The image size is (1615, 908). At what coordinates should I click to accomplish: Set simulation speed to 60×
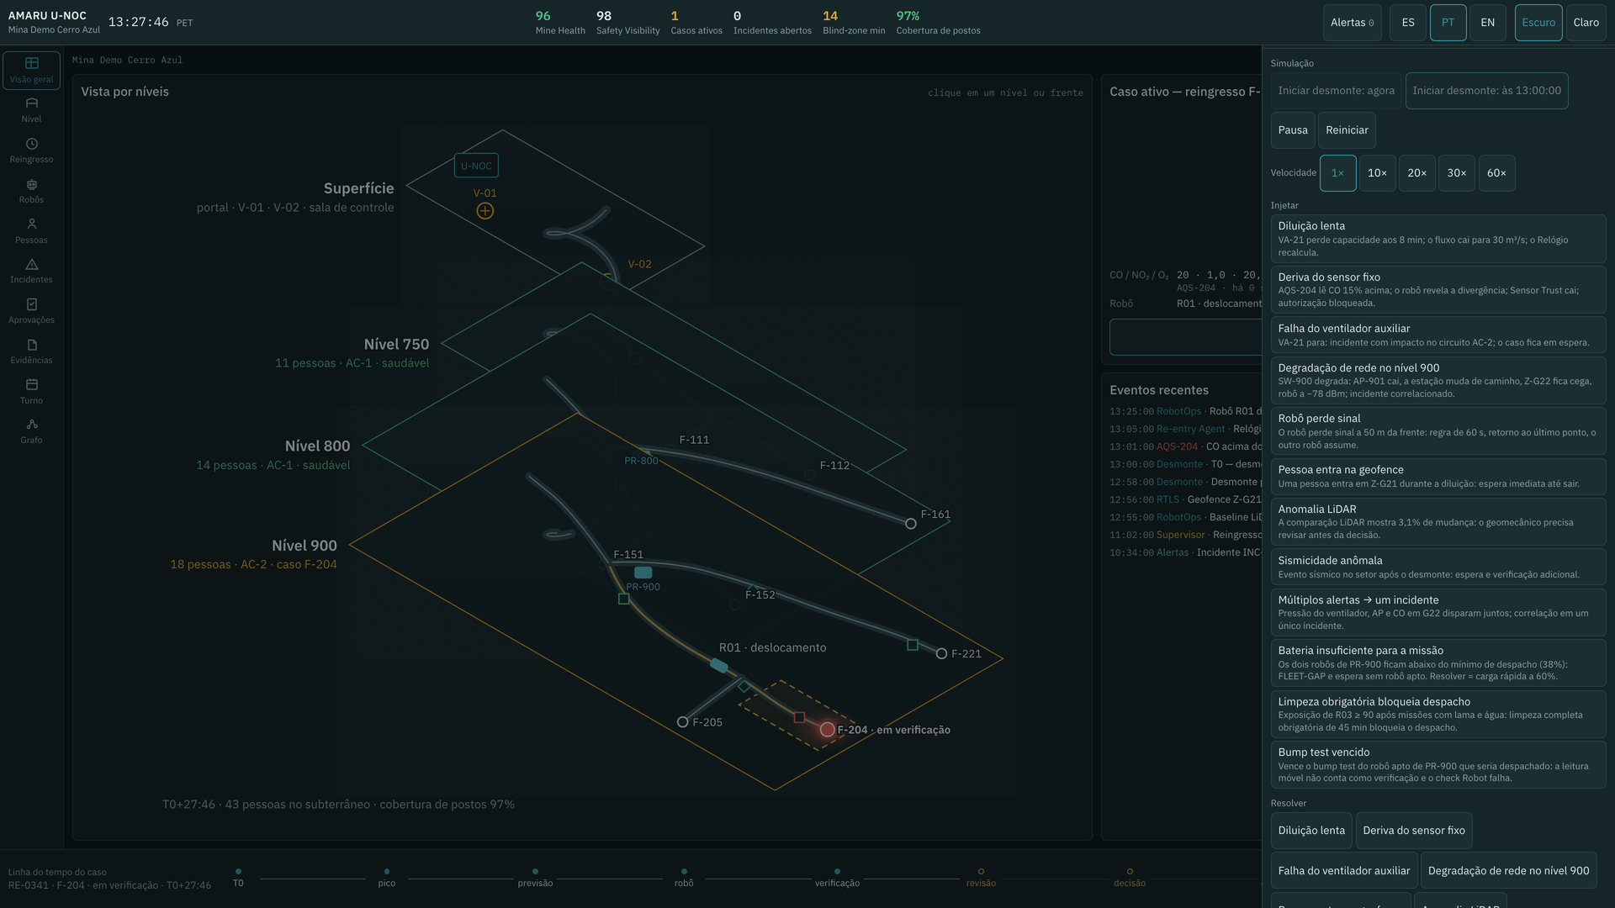tap(1496, 173)
